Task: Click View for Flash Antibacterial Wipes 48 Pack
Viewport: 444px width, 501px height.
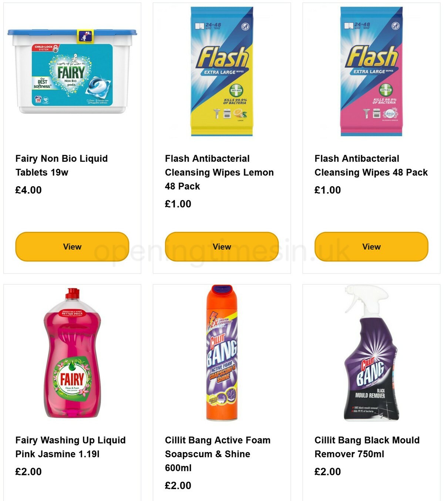Action: click(x=371, y=247)
